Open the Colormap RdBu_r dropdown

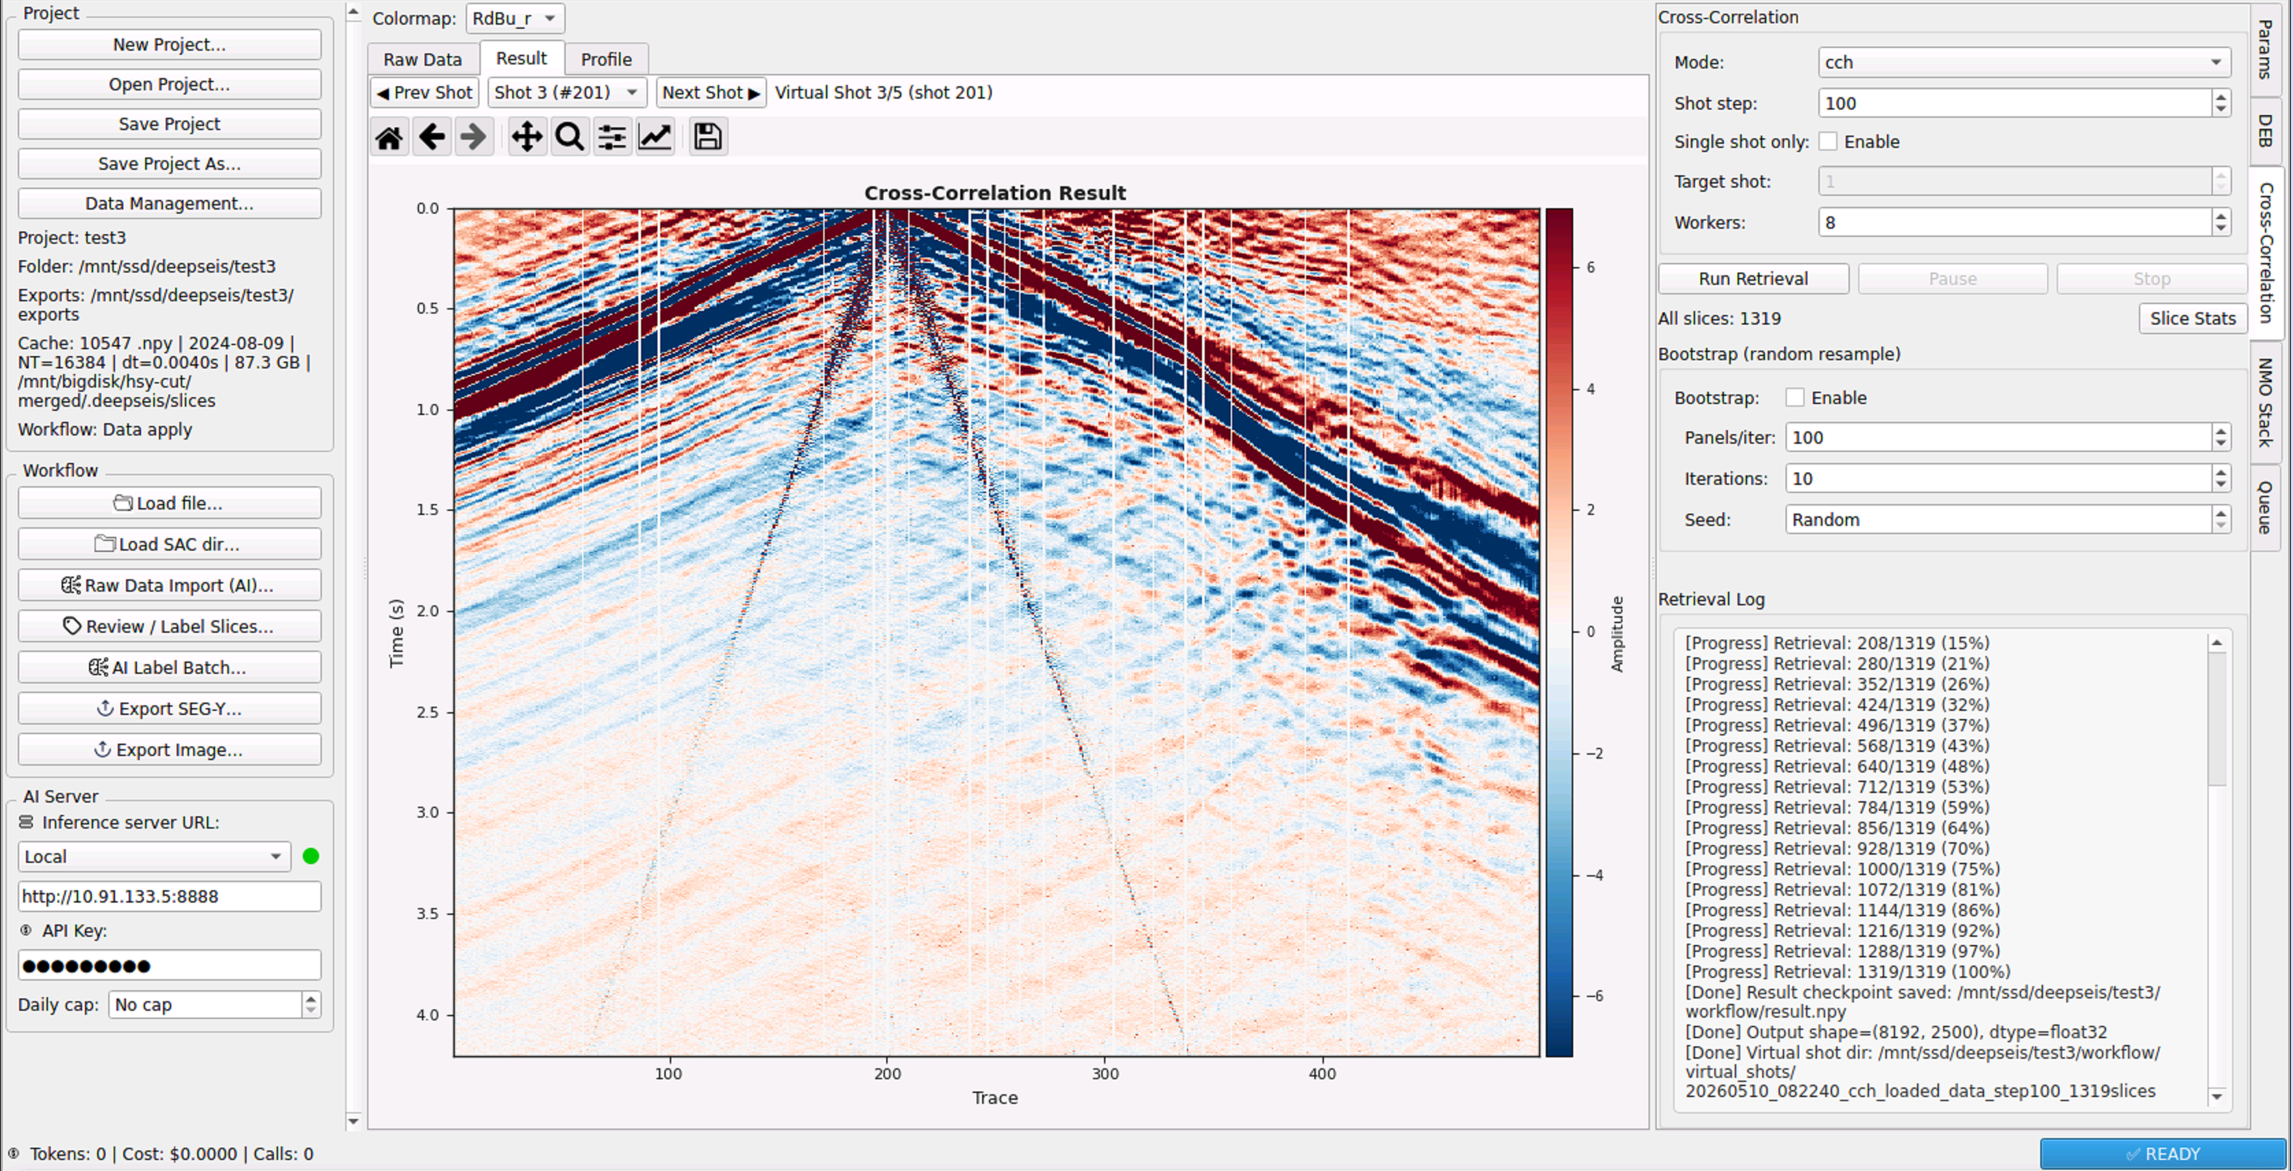[514, 18]
